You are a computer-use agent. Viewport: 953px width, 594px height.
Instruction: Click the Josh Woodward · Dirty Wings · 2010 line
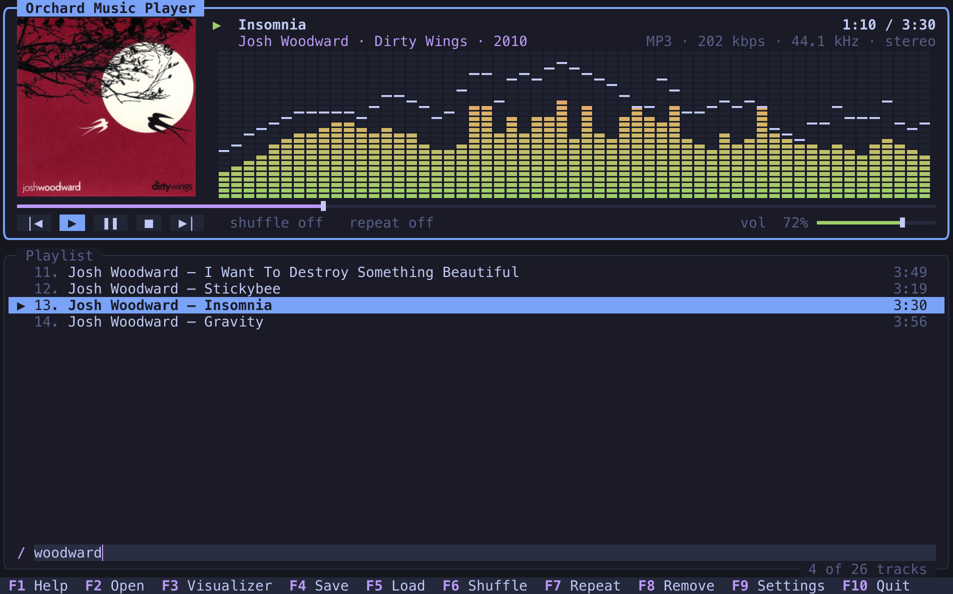pyautogui.click(x=383, y=41)
